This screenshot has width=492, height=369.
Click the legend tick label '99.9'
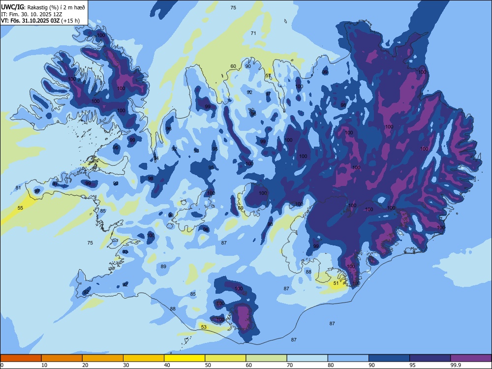point(456,365)
